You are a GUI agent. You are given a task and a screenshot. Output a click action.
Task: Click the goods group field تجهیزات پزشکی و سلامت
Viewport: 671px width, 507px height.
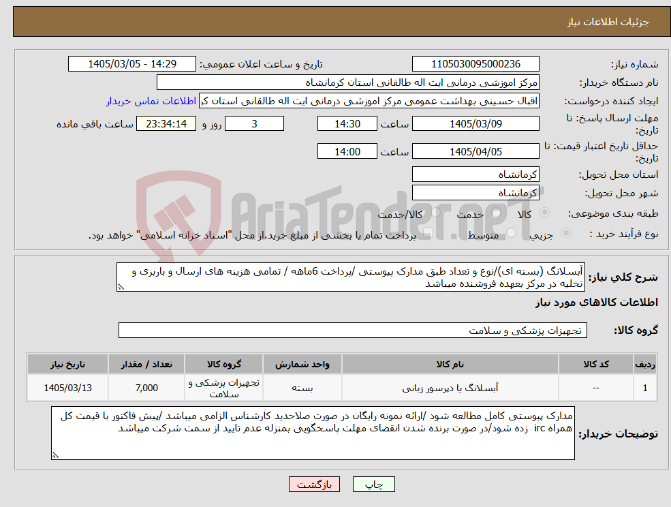353,330
